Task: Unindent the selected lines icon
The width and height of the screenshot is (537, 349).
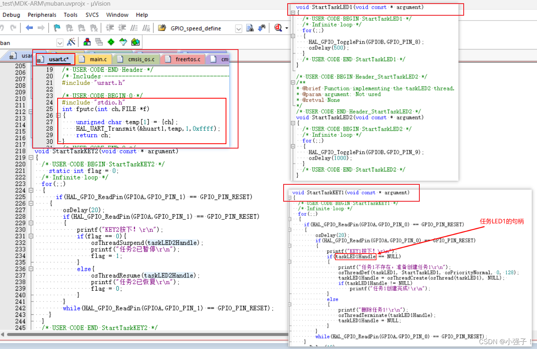Action: coord(122,28)
